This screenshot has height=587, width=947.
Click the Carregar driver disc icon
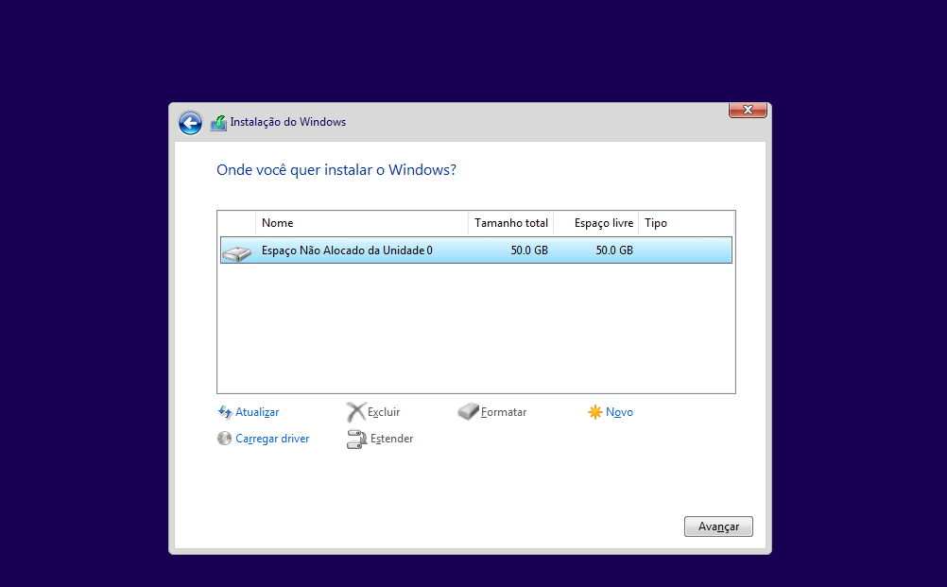tap(224, 438)
